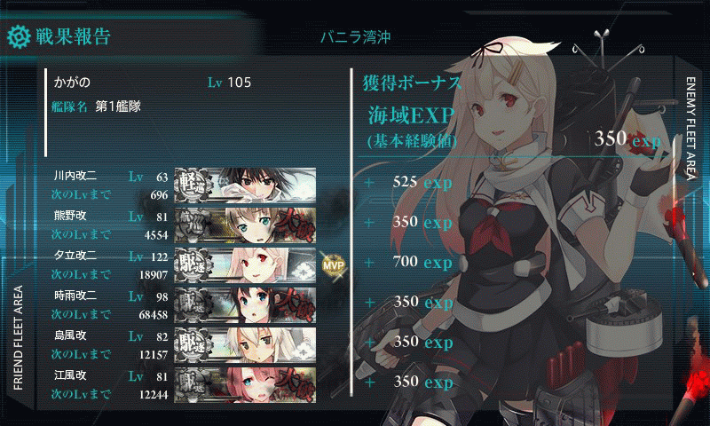710x426 pixels.
Task: Click the 軽巡 ship type badge of 川内改二
Action: (193, 185)
